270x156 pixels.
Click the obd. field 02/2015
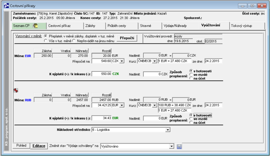[x=213, y=41]
